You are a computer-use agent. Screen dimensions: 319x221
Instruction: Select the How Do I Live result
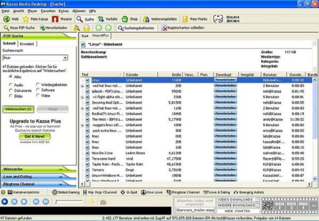(x=196, y=153)
